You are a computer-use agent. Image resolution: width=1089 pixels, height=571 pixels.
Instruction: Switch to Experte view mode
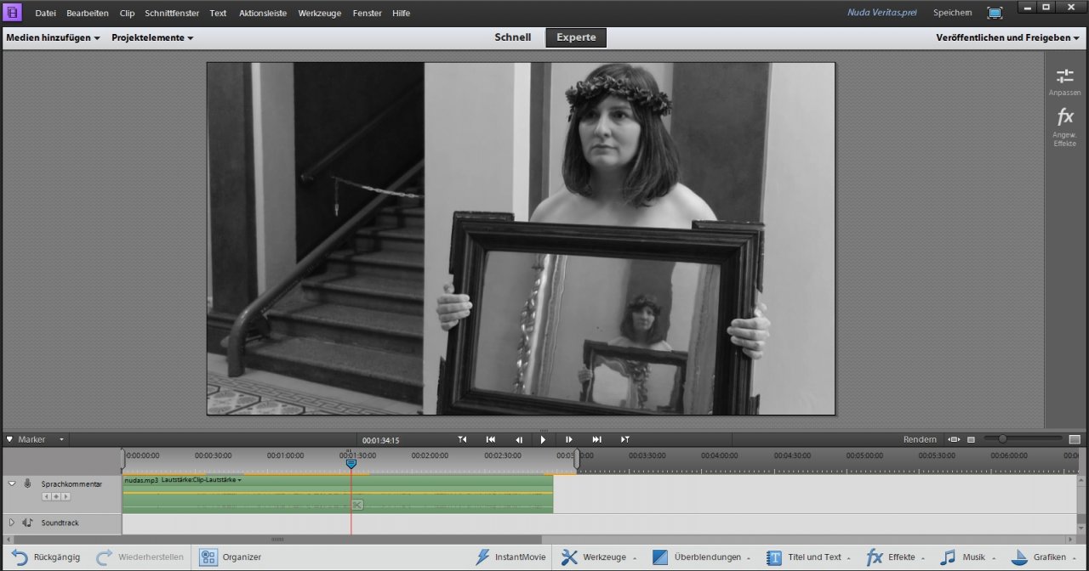click(x=576, y=37)
